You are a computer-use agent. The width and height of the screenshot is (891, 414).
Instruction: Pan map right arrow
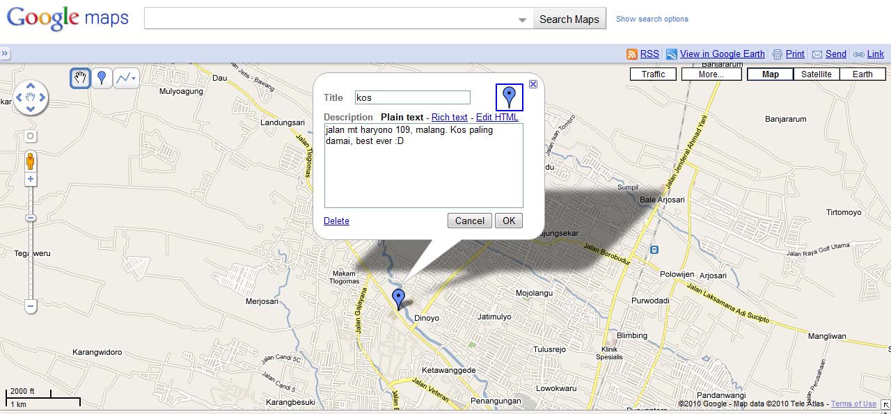point(42,97)
